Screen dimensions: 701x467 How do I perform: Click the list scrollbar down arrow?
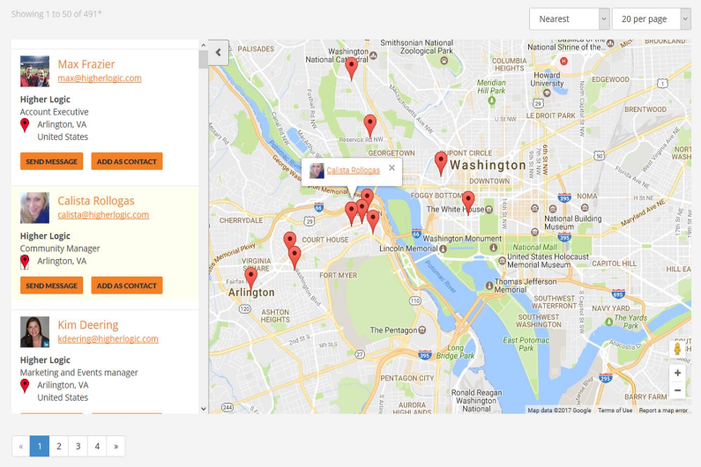click(204, 409)
